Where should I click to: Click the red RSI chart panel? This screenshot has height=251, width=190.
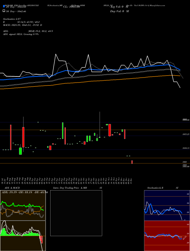(167, 236)
